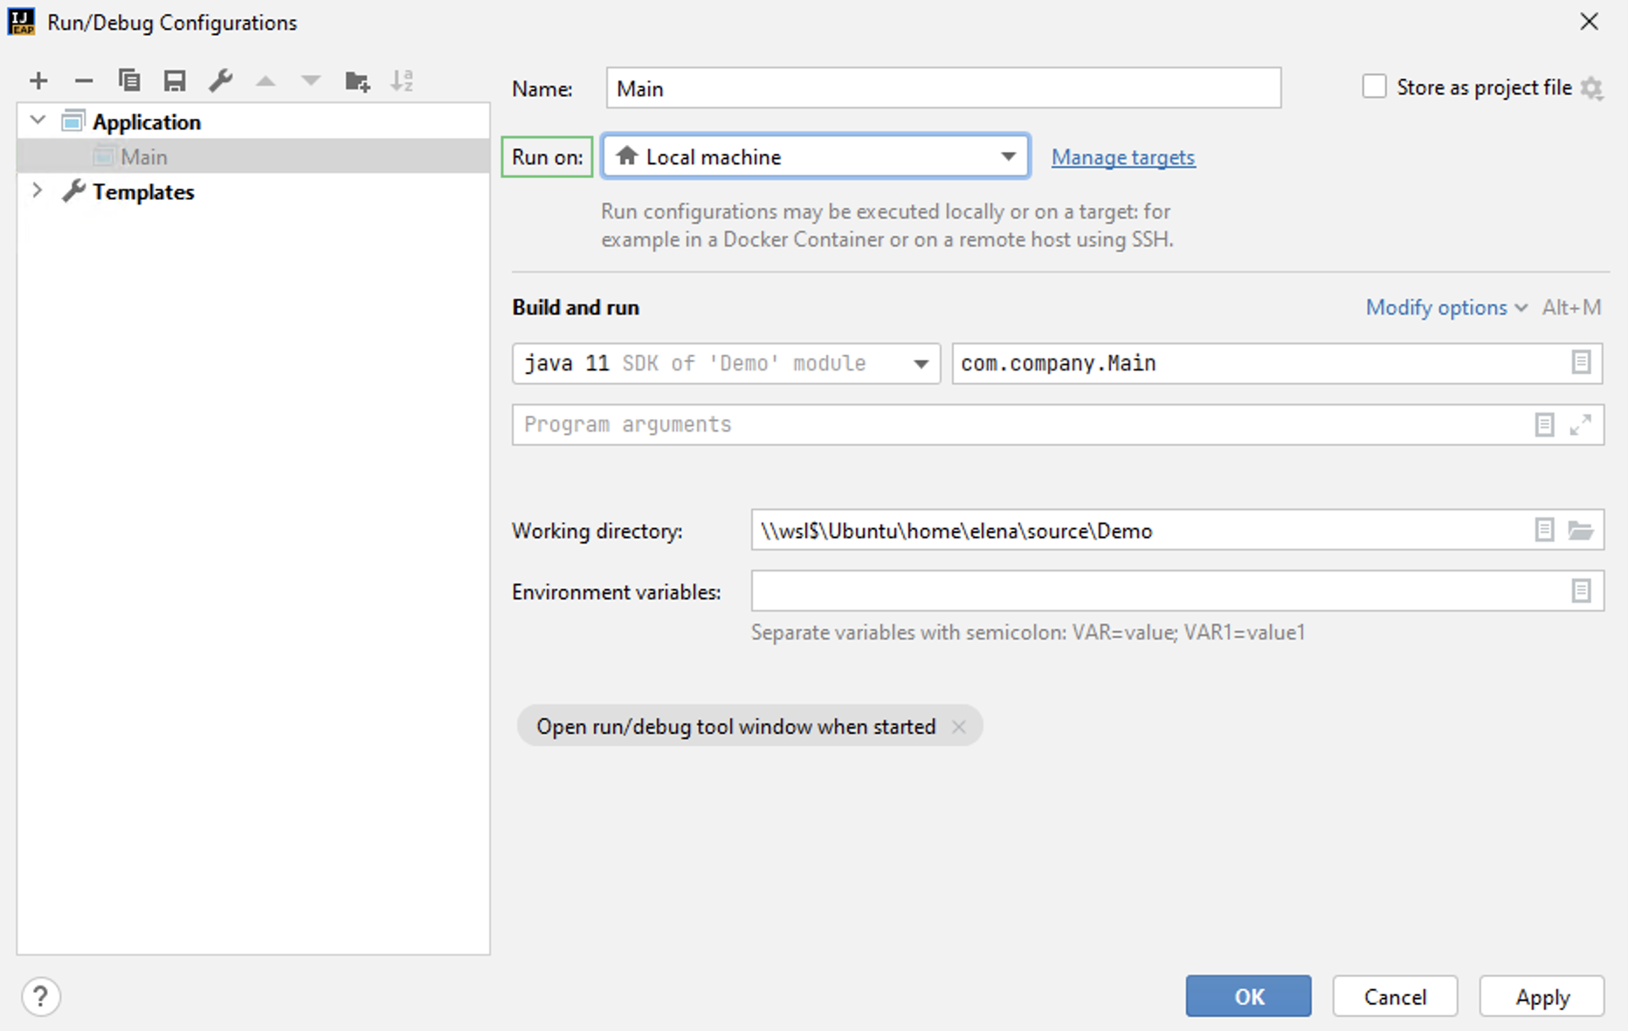Expand the Templates tree node

click(38, 190)
